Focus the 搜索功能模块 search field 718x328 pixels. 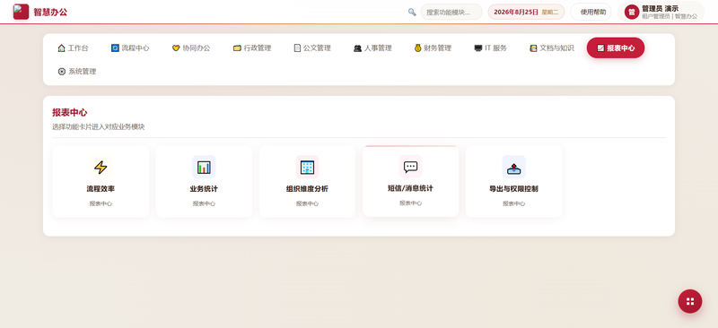click(451, 12)
